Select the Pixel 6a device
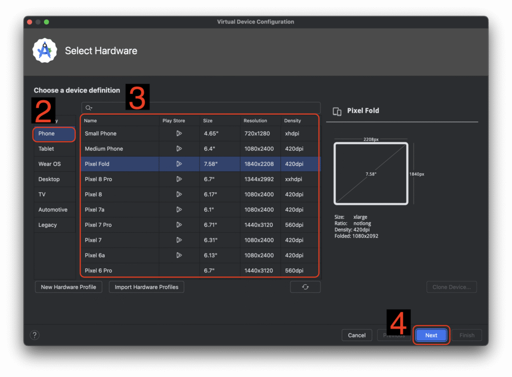This screenshot has width=512, height=377. click(x=94, y=255)
